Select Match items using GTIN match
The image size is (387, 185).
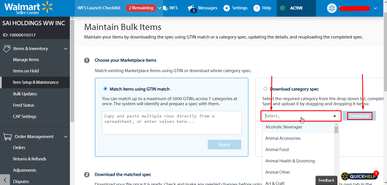[x=106, y=89]
